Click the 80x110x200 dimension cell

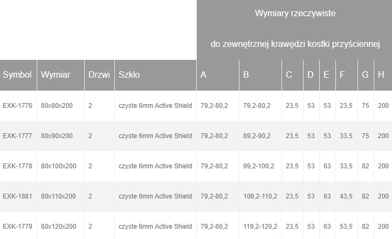58,196
